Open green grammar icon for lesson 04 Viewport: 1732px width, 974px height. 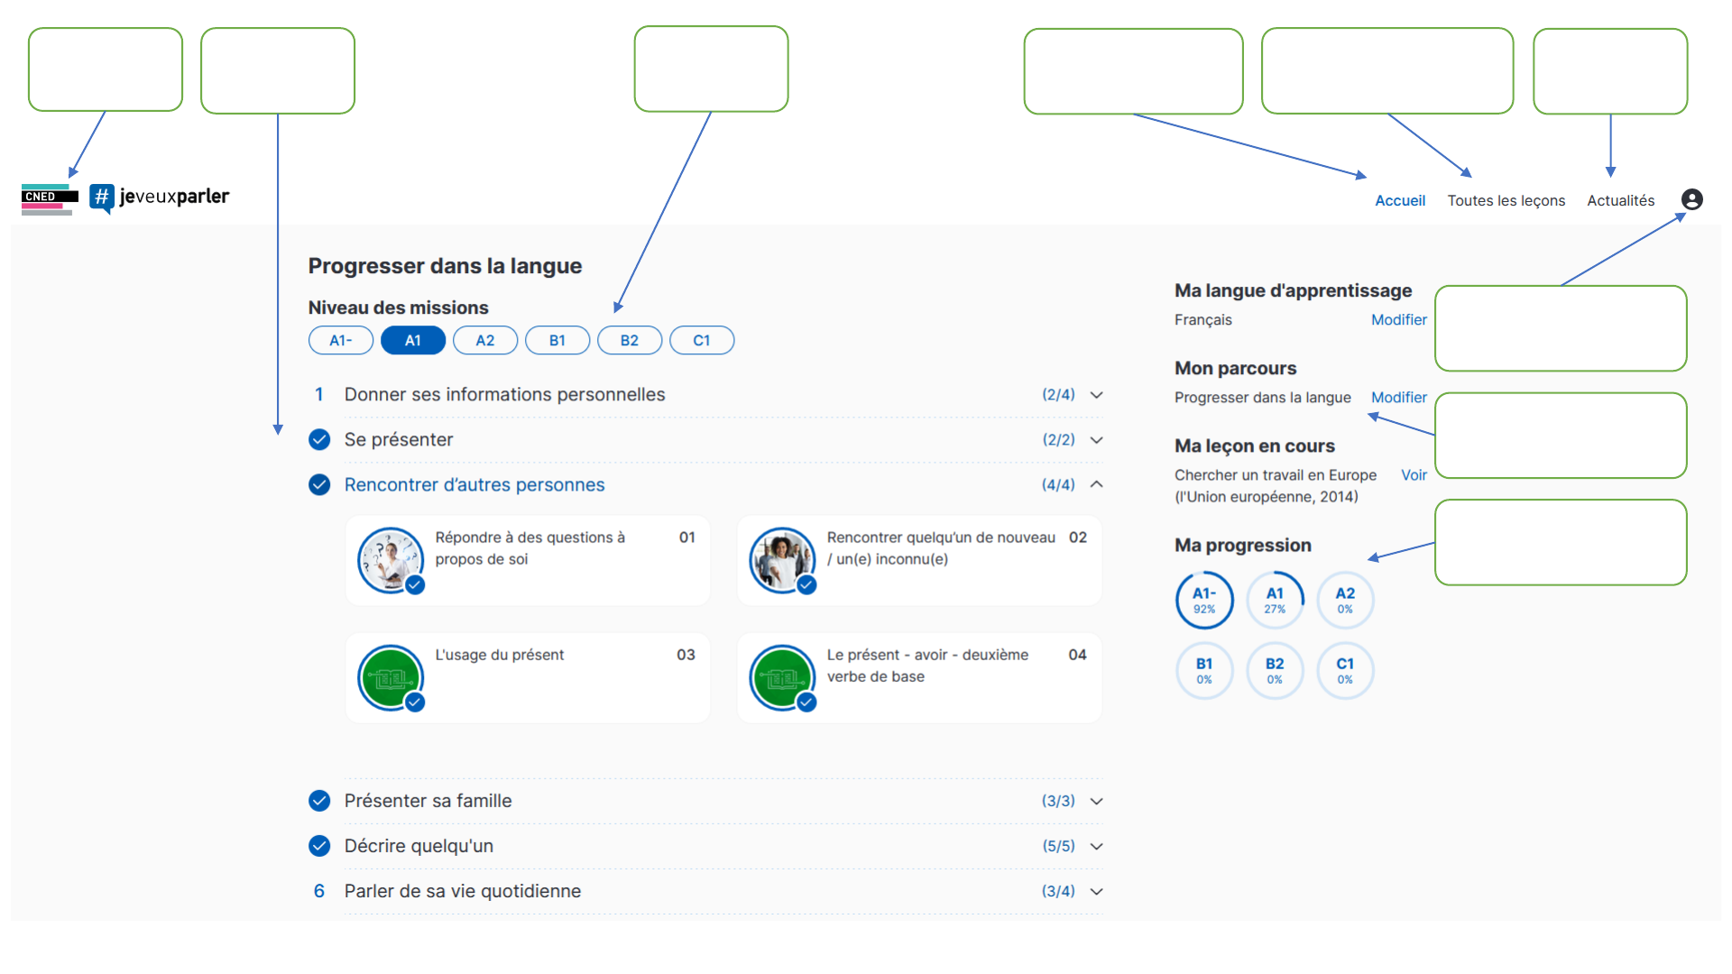point(782,677)
